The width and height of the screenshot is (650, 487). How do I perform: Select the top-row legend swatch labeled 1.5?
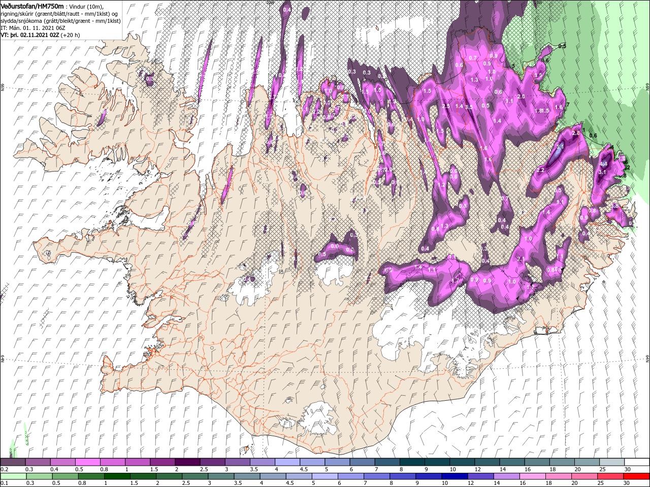(162, 462)
